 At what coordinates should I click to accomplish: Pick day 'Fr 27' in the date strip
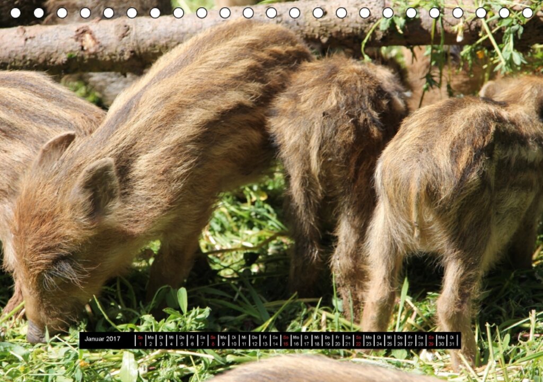(410, 341)
